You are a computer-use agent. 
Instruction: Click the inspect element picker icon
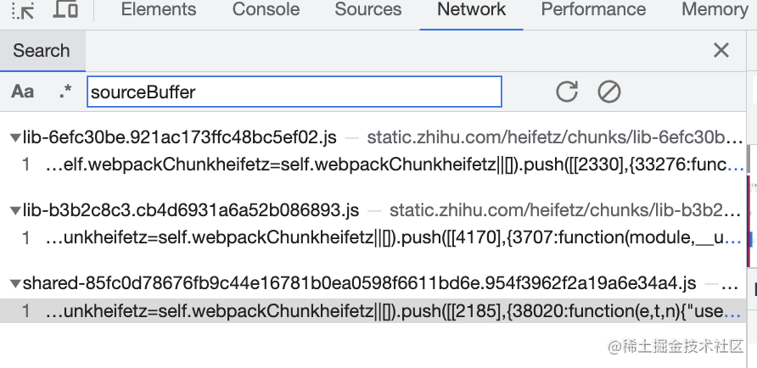(23, 10)
